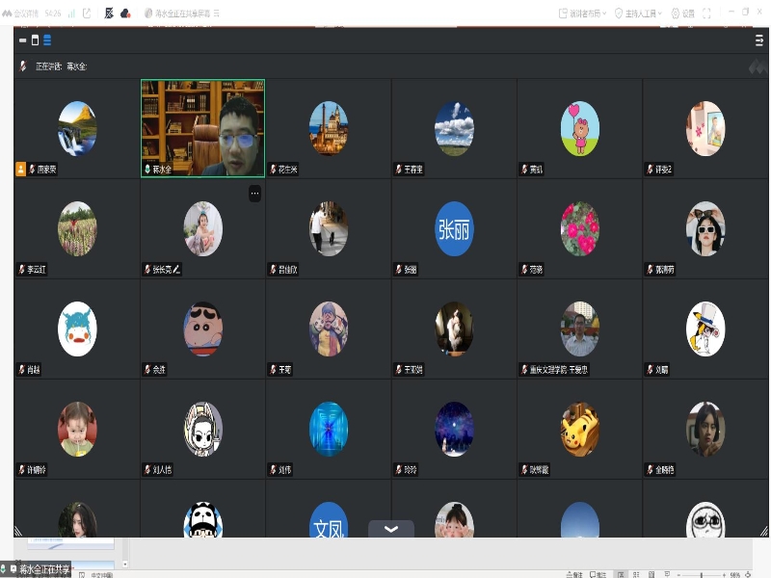Click the orange host badge beside 席家荣

(x=21, y=169)
